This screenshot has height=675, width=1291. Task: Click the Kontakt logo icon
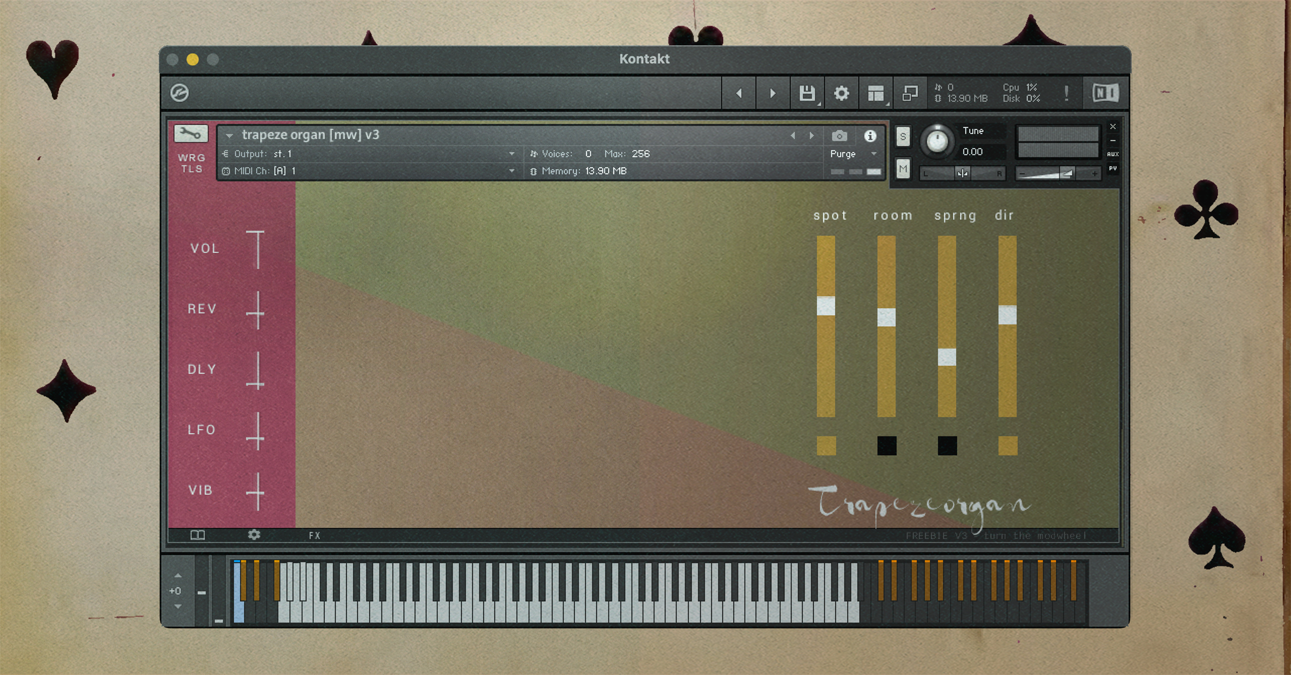pyautogui.click(x=180, y=93)
